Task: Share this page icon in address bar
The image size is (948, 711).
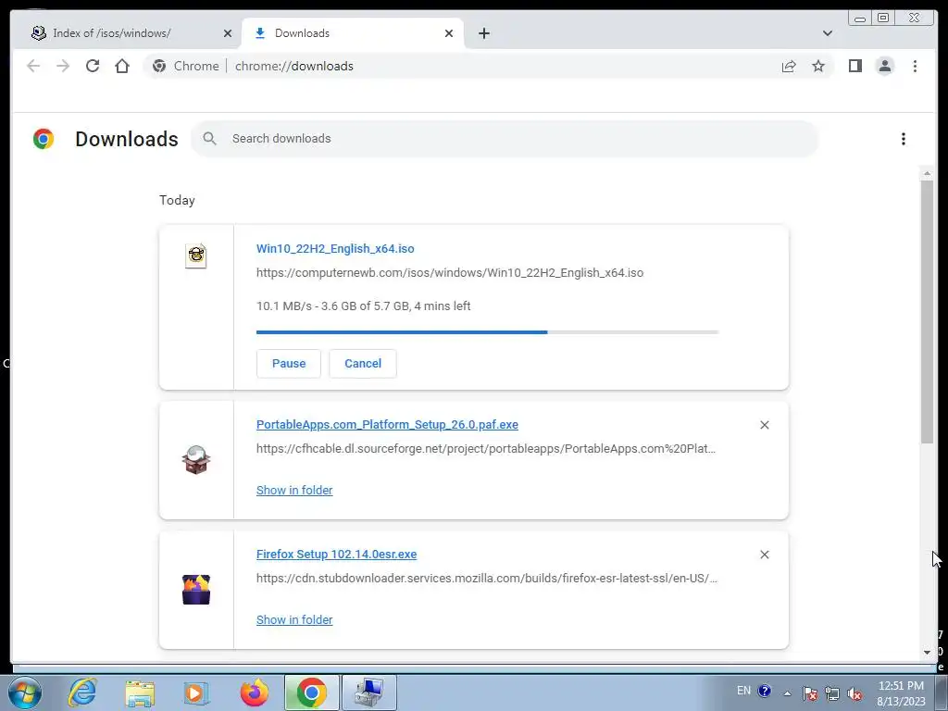Action: click(789, 66)
